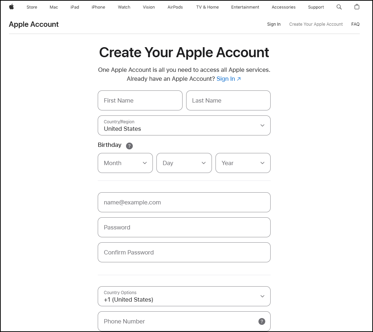Focus the Password field
373x332 pixels.
(x=184, y=227)
